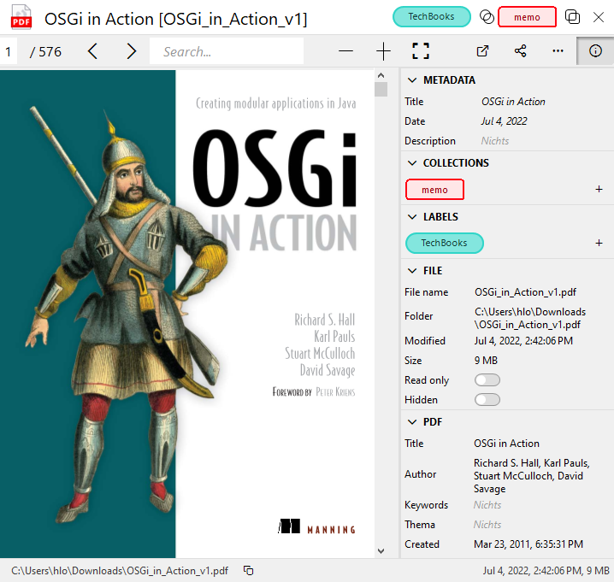Open document in external application
Viewport: 614px width, 582px height.
click(x=482, y=51)
